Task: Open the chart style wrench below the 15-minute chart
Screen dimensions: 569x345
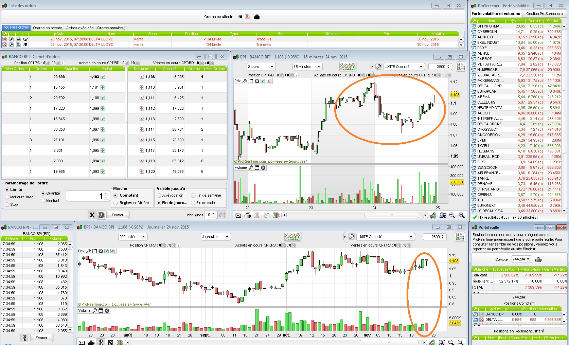Action: (x=433, y=215)
